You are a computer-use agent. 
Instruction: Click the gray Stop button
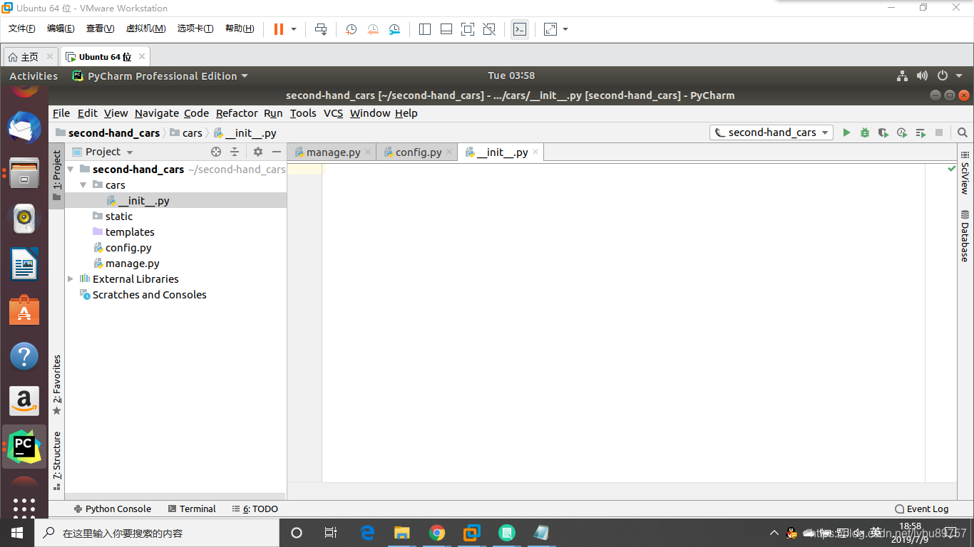939,132
